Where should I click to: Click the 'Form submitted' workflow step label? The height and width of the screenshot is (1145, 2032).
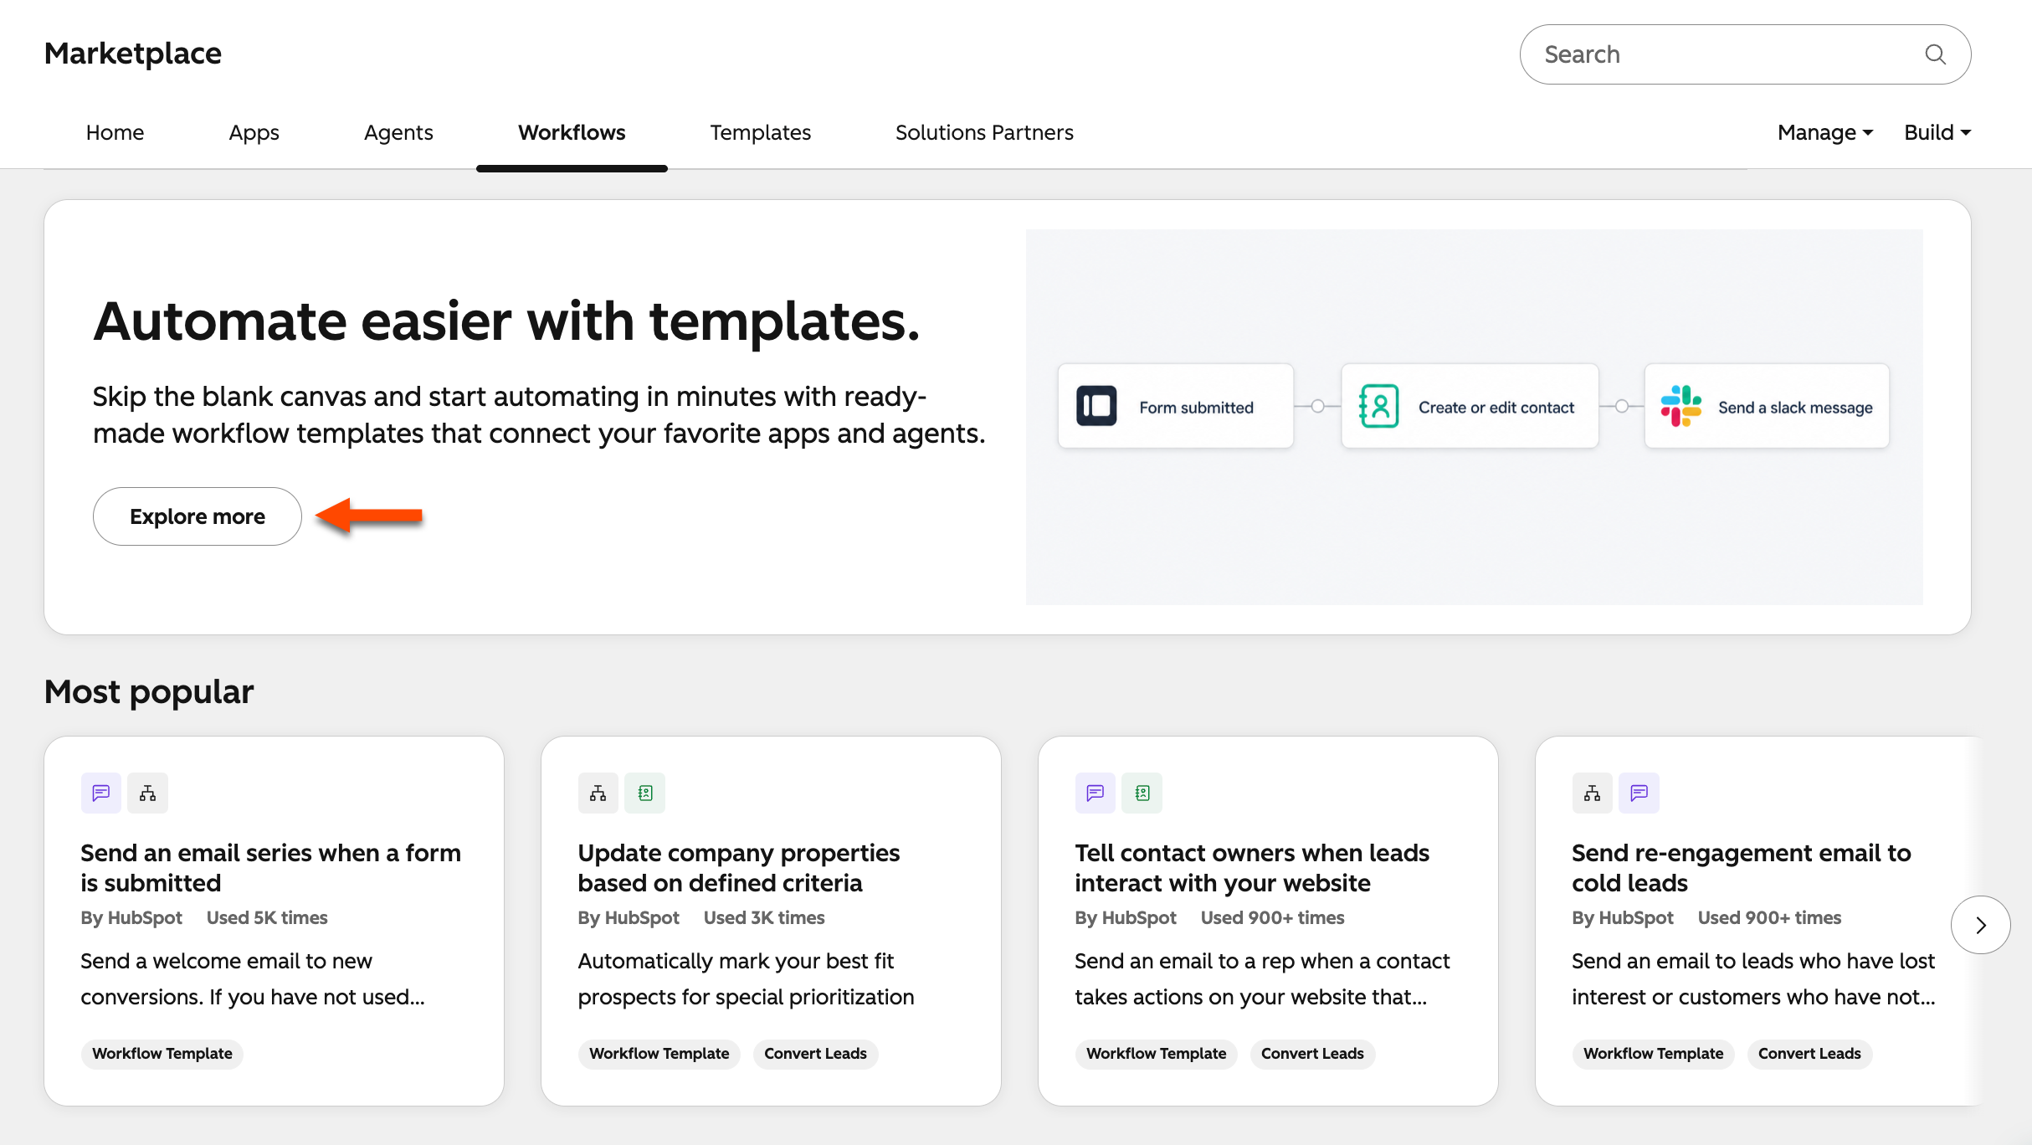1196,408
